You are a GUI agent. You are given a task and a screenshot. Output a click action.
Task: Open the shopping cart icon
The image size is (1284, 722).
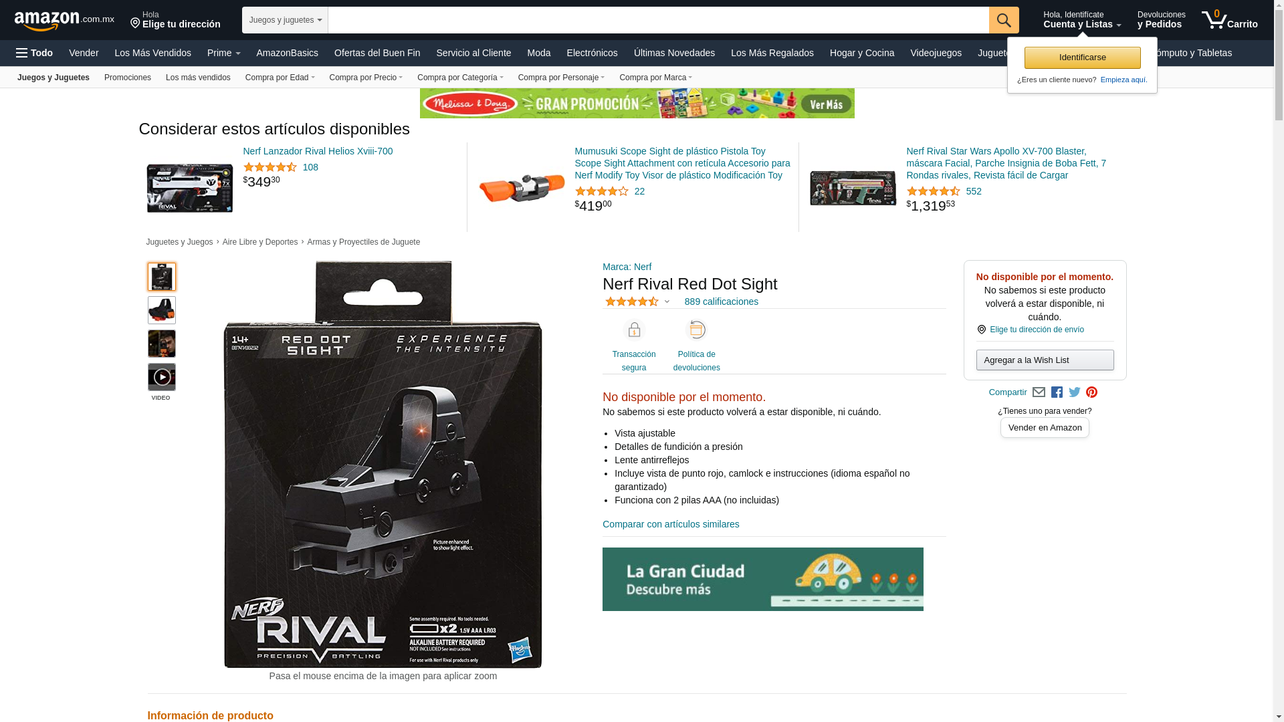1229,20
